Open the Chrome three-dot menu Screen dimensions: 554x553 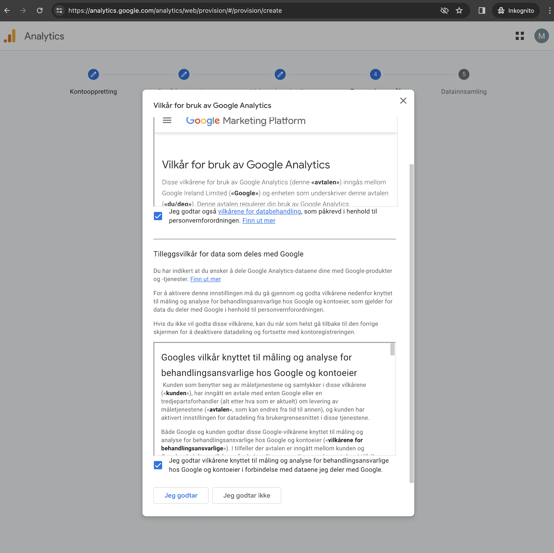point(549,10)
